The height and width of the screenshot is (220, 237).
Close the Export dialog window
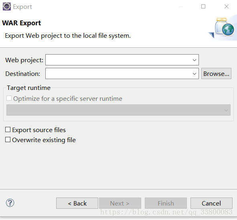(x=227, y=6)
